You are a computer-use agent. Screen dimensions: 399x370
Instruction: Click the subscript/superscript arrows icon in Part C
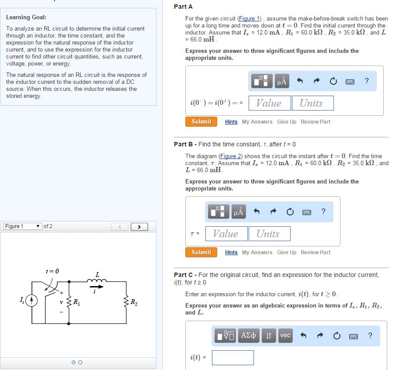click(268, 335)
